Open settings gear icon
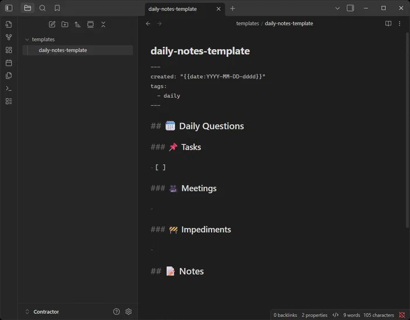 [128, 312]
